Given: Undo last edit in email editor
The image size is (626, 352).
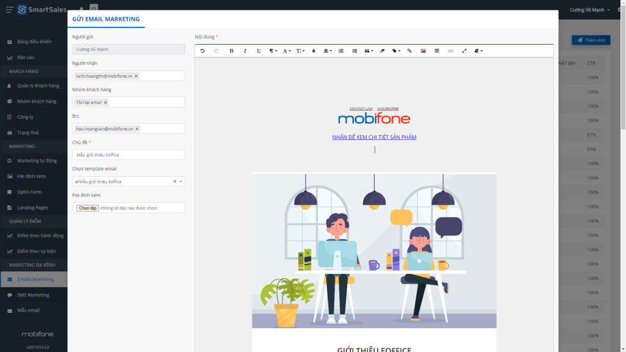Looking at the screenshot, I should click(202, 51).
